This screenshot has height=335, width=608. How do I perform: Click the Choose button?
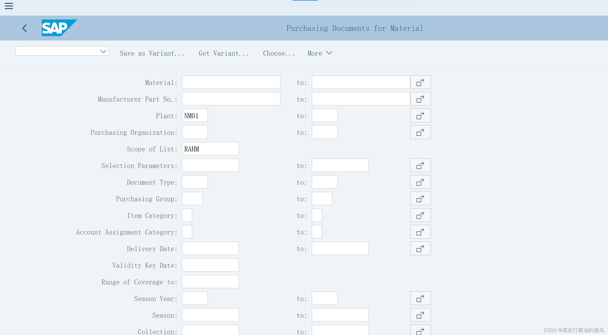click(278, 53)
